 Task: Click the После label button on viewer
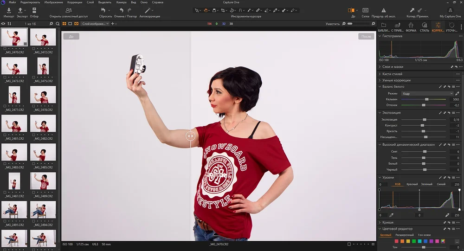(366, 36)
